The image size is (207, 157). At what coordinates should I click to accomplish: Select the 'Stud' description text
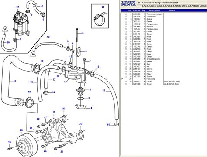[x=148, y=64]
